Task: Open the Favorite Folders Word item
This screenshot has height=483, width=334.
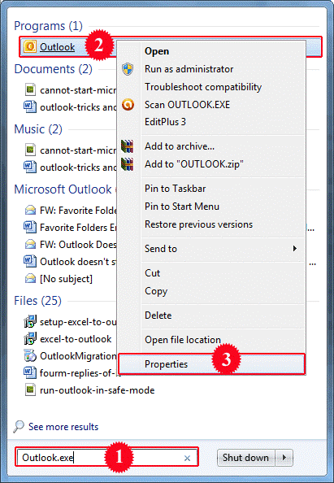Action: [71, 228]
